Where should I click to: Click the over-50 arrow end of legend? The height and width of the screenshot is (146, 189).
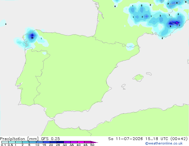[x=94, y=142]
